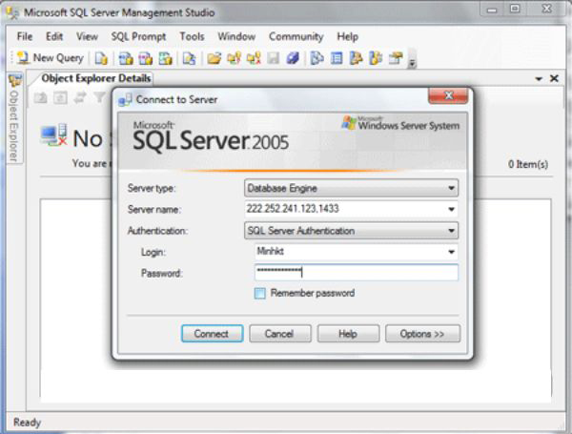Viewport: 572px width, 434px height.
Task: Open the Object Explorer Details pane dropdown arrow
Action: coord(539,78)
